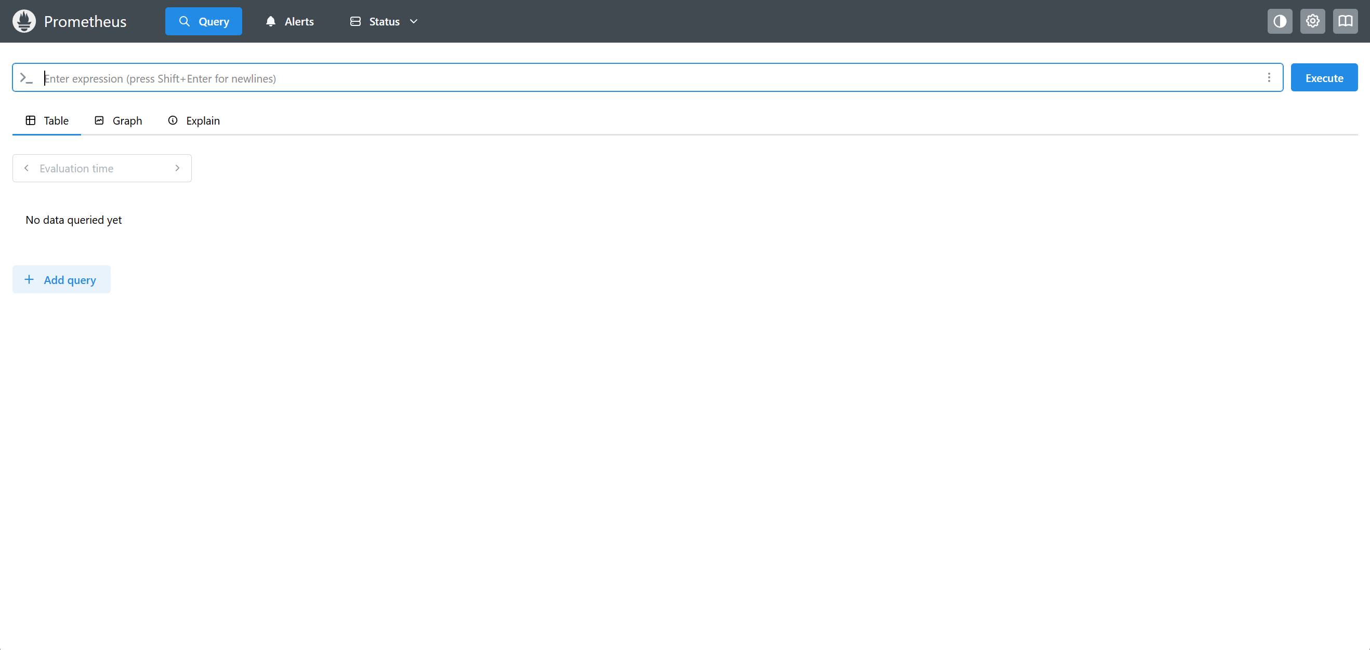The width and height of the screenshot is (1370, 650).
Task: Click the Evaluation time field
Action: pos(101,168)
